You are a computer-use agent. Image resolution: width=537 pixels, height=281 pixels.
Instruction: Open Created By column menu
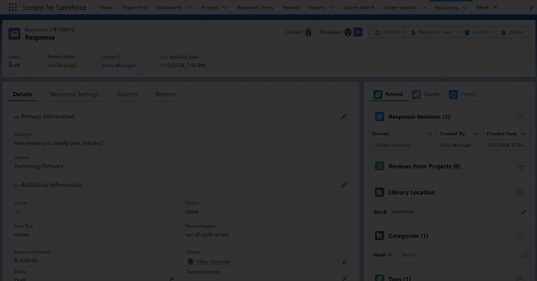pos(476,134)
